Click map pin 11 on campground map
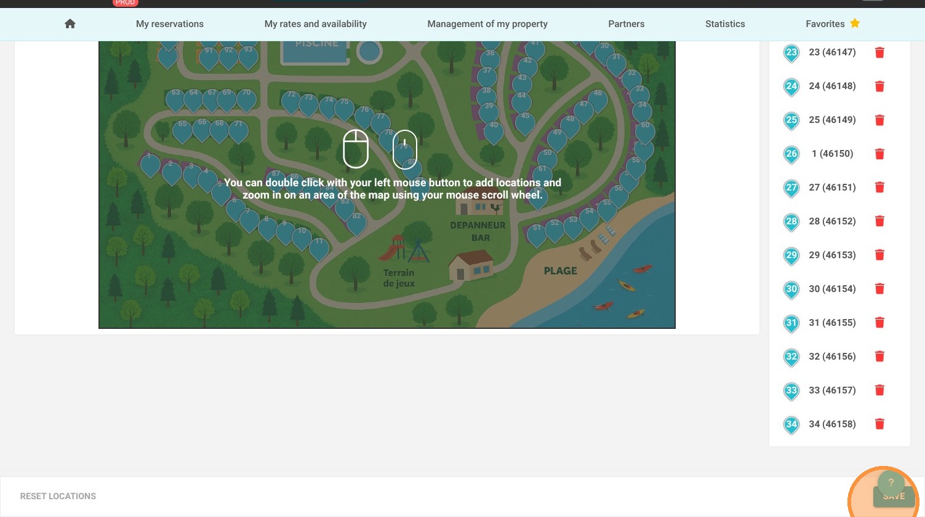Viewport: 925px width, 517px height. click(319, 249)
